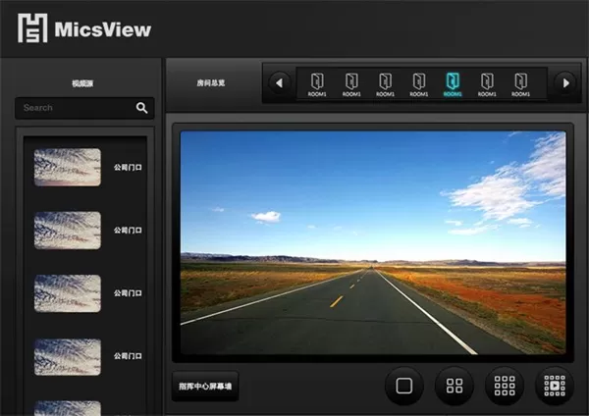
Task: Click the 指挥中心屏幕墙 button
Action: (x=204, y=387)
